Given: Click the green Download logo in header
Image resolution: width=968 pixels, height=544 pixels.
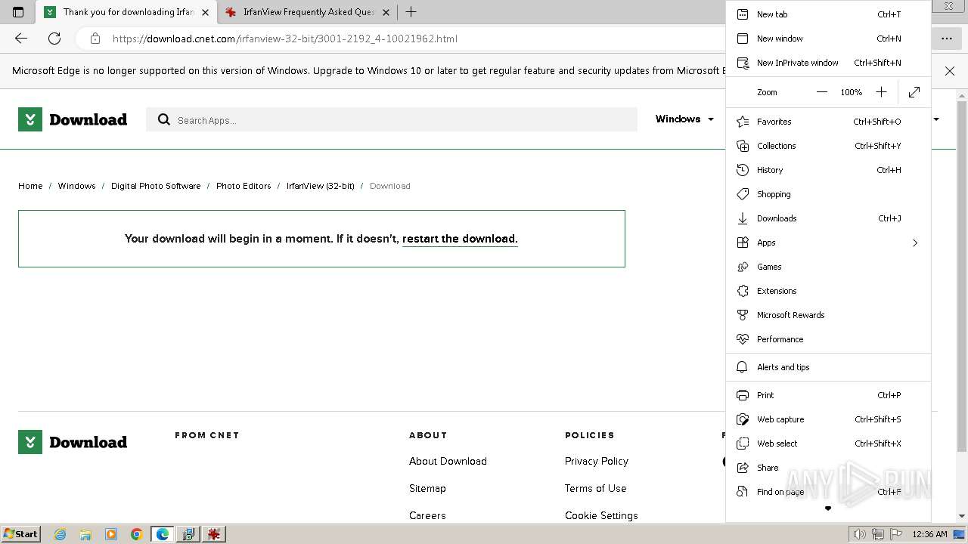Looking at the screenshot, I should coord(73,119).
